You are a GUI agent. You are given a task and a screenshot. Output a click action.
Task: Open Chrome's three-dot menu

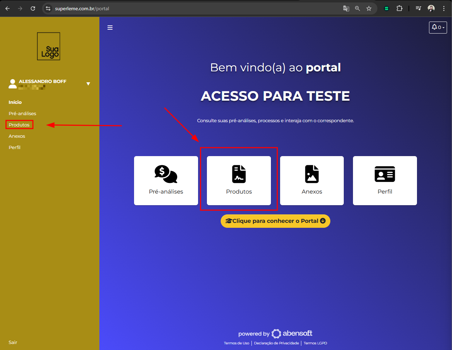pyautogui.click(x=444, y=8)
